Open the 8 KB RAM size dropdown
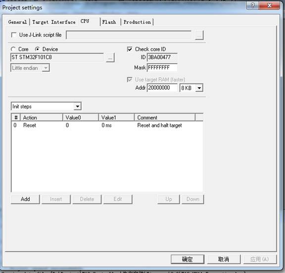 [191, 88]
